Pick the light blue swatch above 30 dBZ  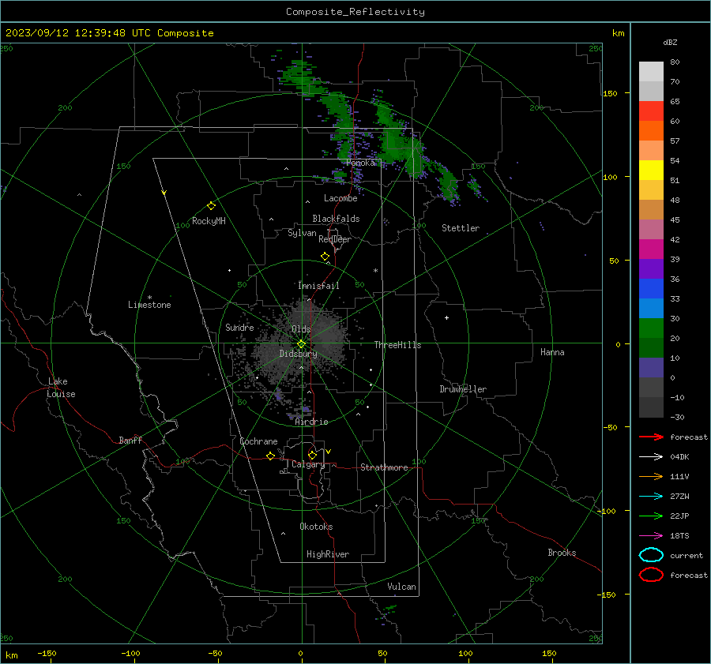tap(651, 308)
